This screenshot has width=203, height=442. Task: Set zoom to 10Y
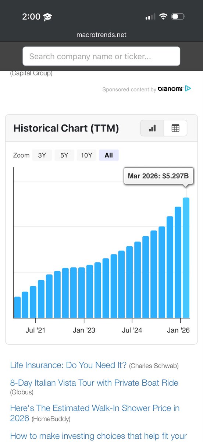[86, 155]
